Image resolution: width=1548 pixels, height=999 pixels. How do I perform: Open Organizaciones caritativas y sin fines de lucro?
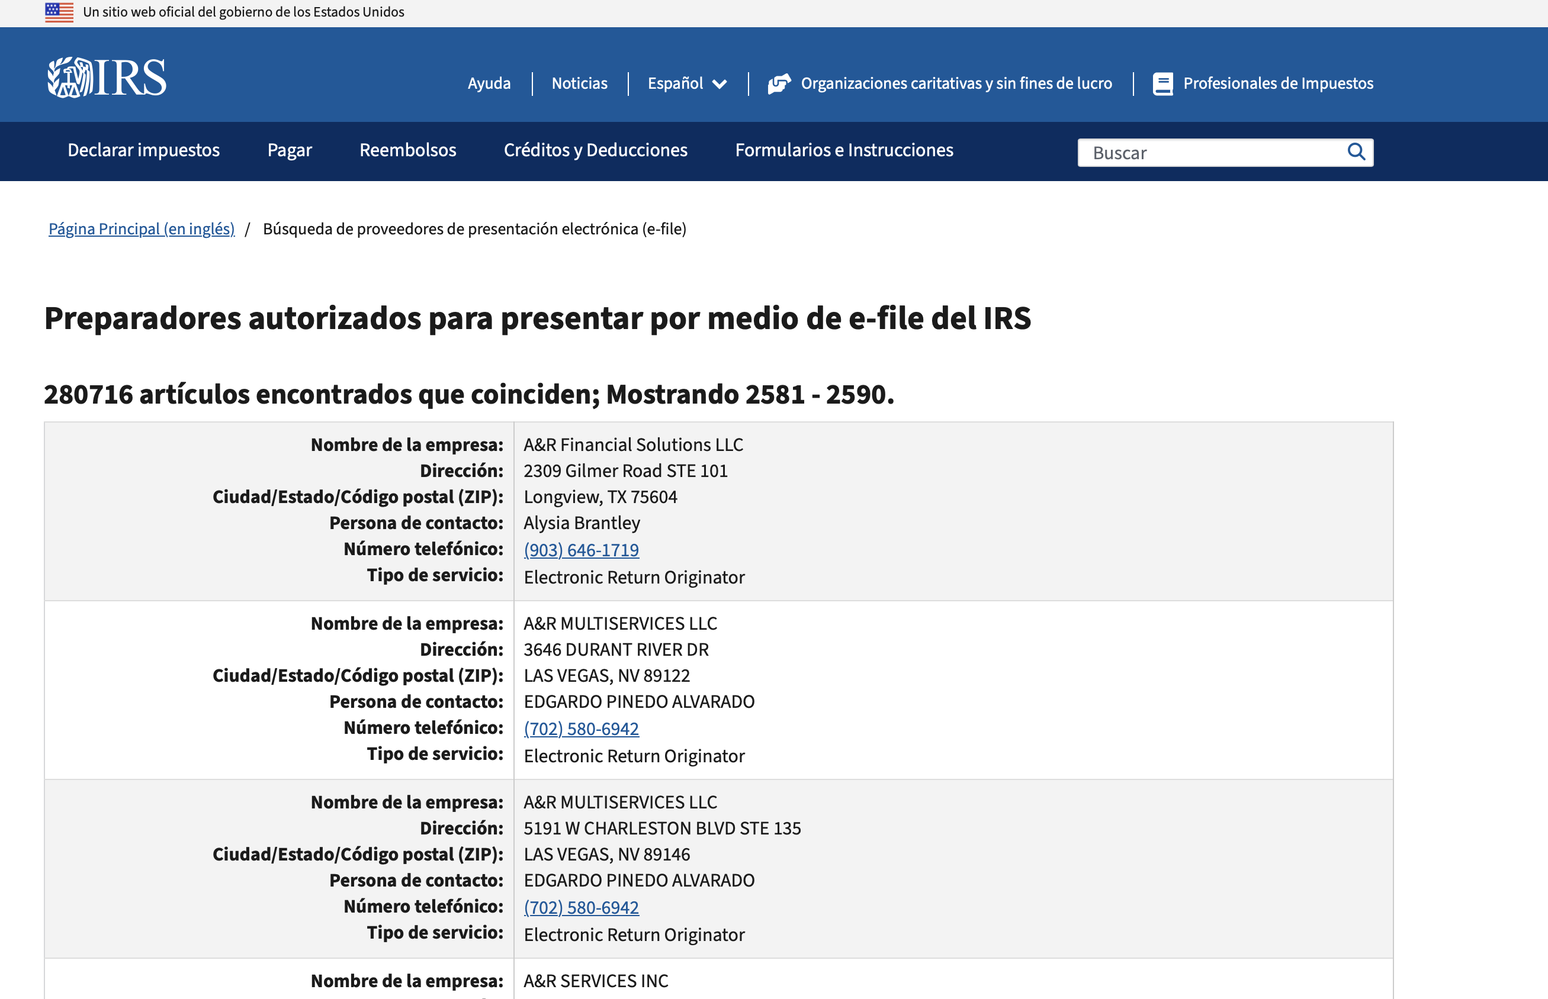point(956,83)
